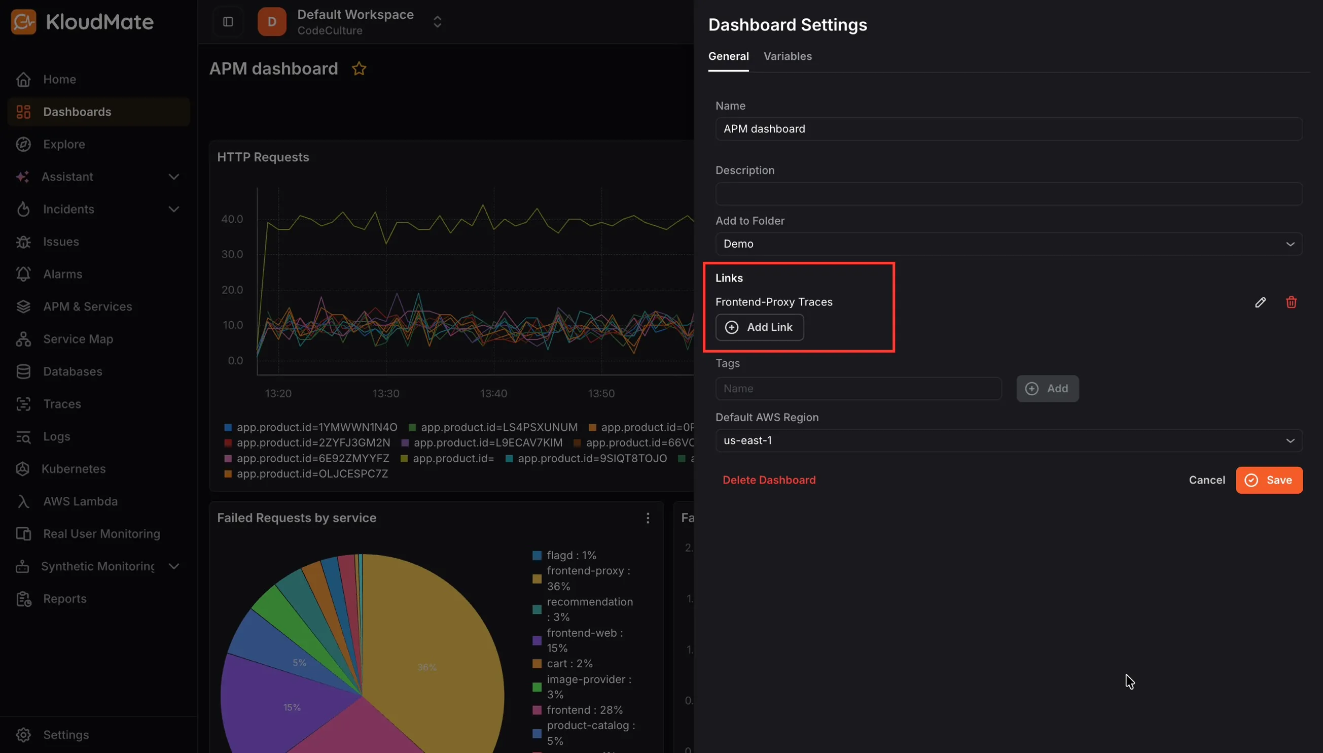Viewport: 1323px width, 753px height.
Task: Toggle app.product.id=1YMWWN1N4O legend series
Action: tap(311, 427)
